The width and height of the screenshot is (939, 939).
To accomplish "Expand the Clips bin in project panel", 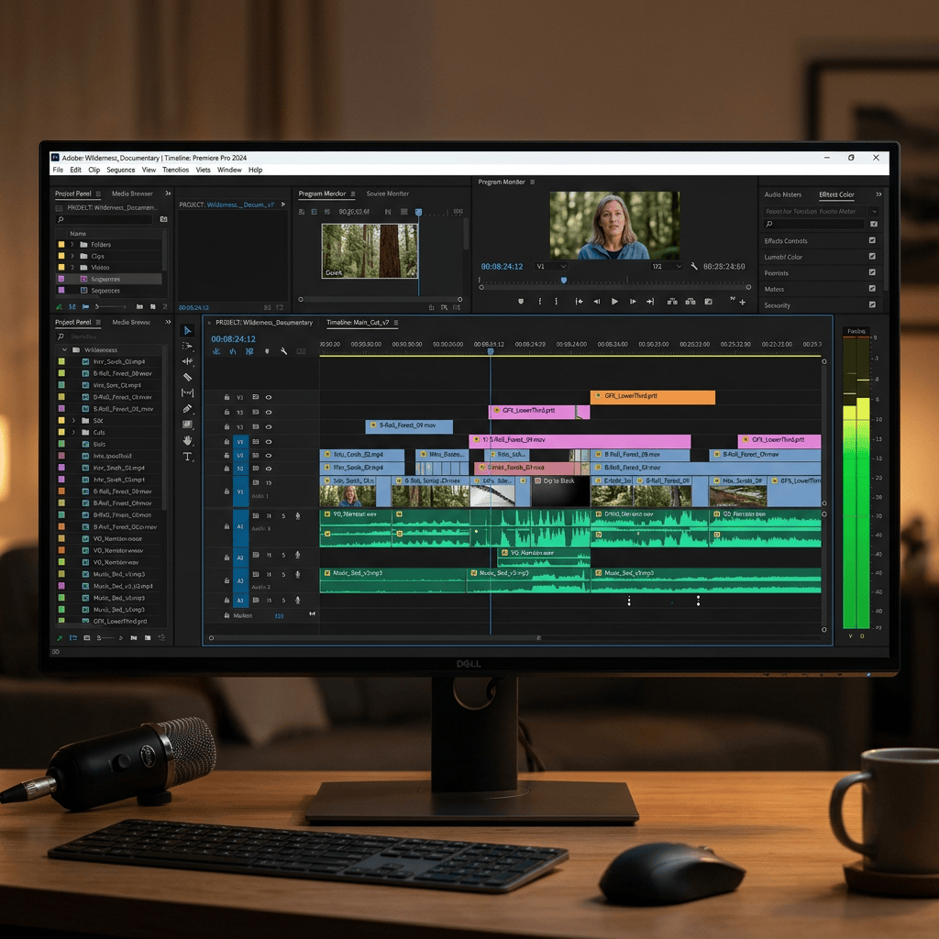I will (72, 256).
